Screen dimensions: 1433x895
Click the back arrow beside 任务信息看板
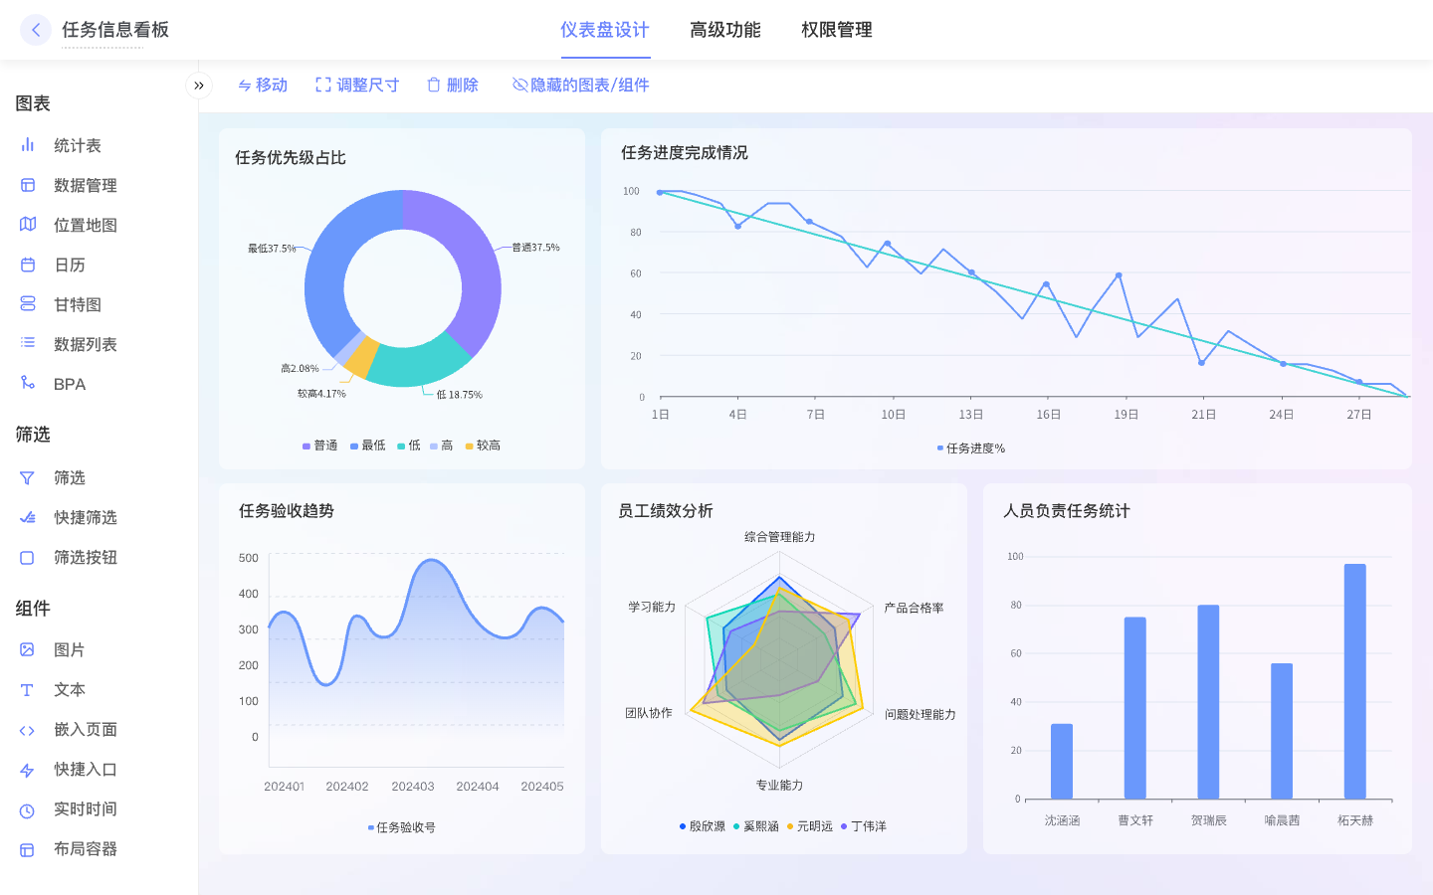(x=36, y=30)
